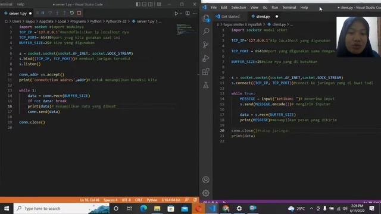Open Help menu in server window

pyautogui.click(x=20, y=4)
